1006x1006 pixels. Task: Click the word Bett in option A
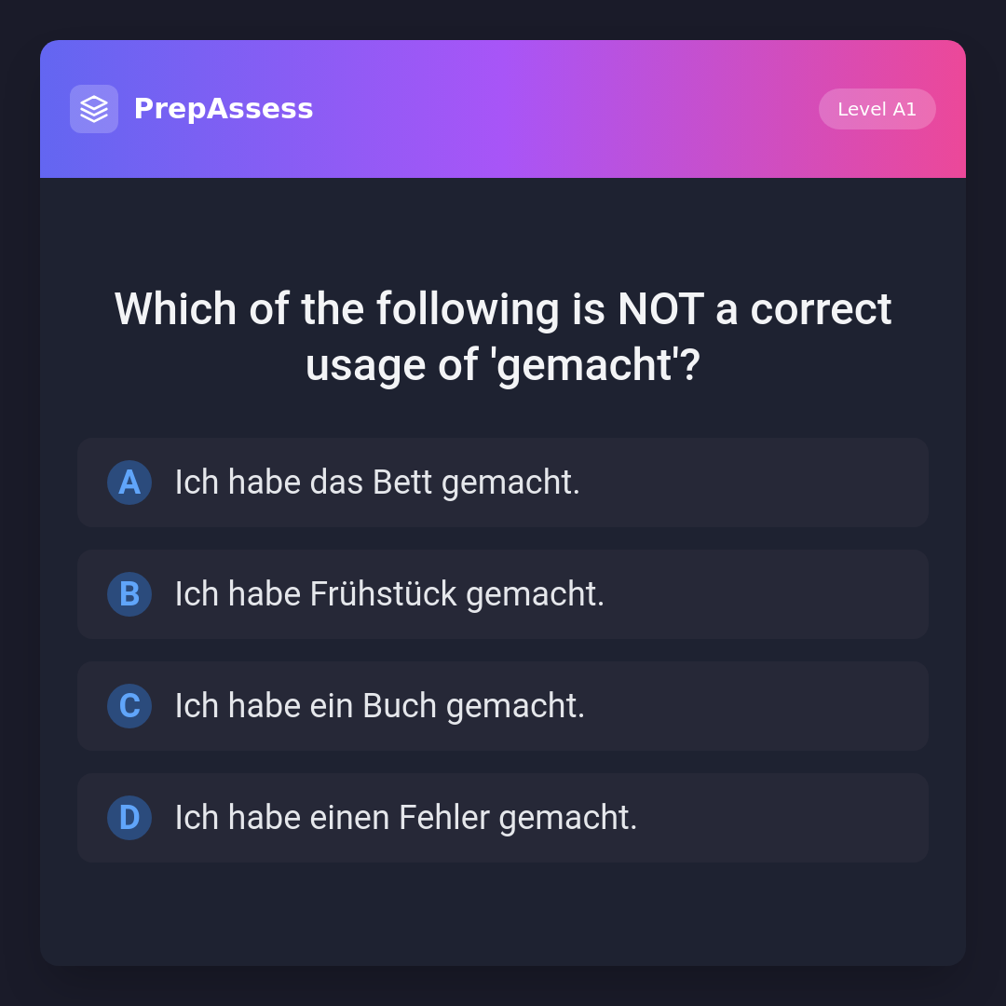point(402,483)
